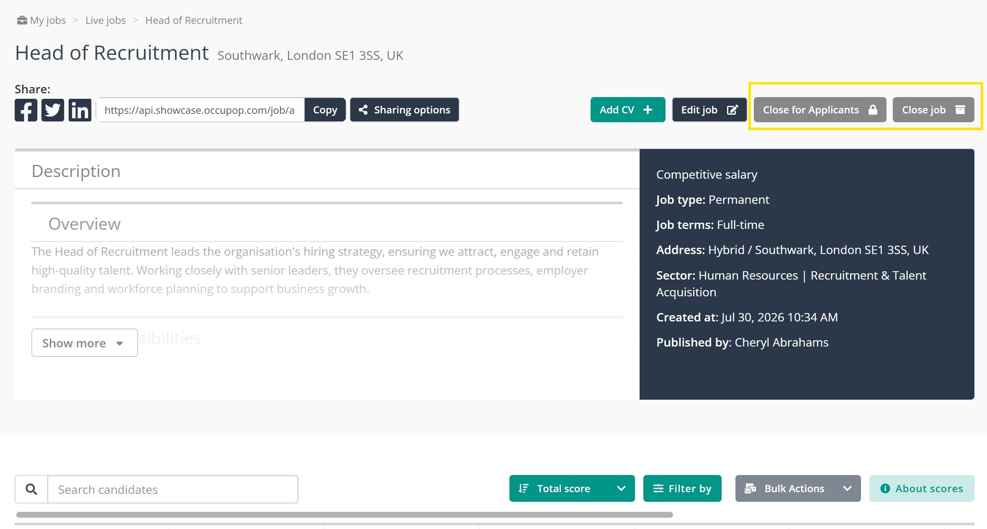Viewport: 987px width, 529px height.
Task: Click briefcase icon beside My jobs
Action: pos(22,20)
